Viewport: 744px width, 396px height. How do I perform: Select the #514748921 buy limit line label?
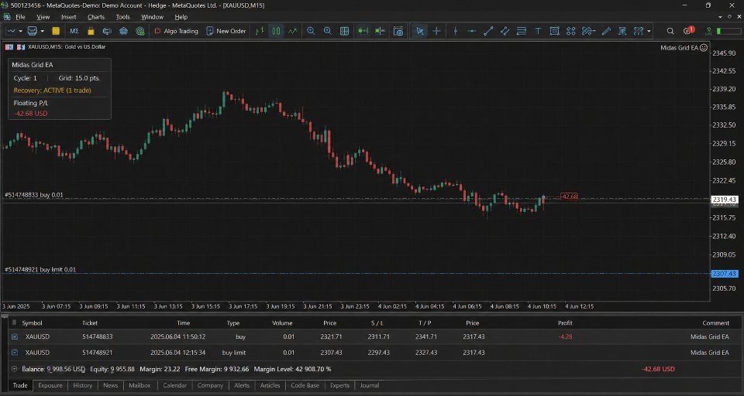[x=40, y=269]
